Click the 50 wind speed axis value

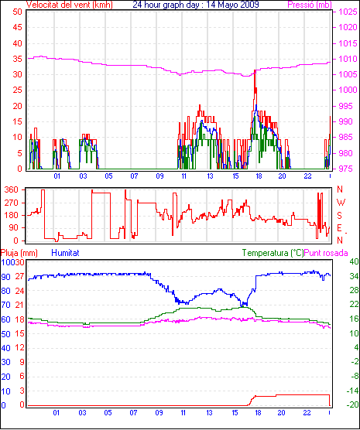click(x=17, y=12)
